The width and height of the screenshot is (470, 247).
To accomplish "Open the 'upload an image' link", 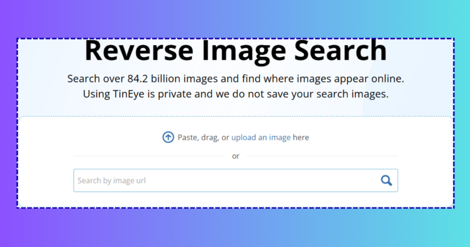I will [x=261, y=137].
